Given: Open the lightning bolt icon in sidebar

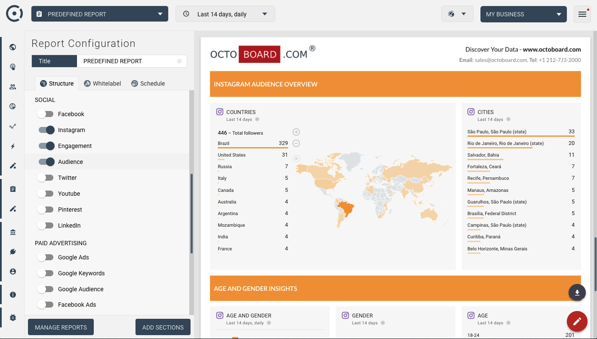Looking at the screenshot, I should pos(13,146).
